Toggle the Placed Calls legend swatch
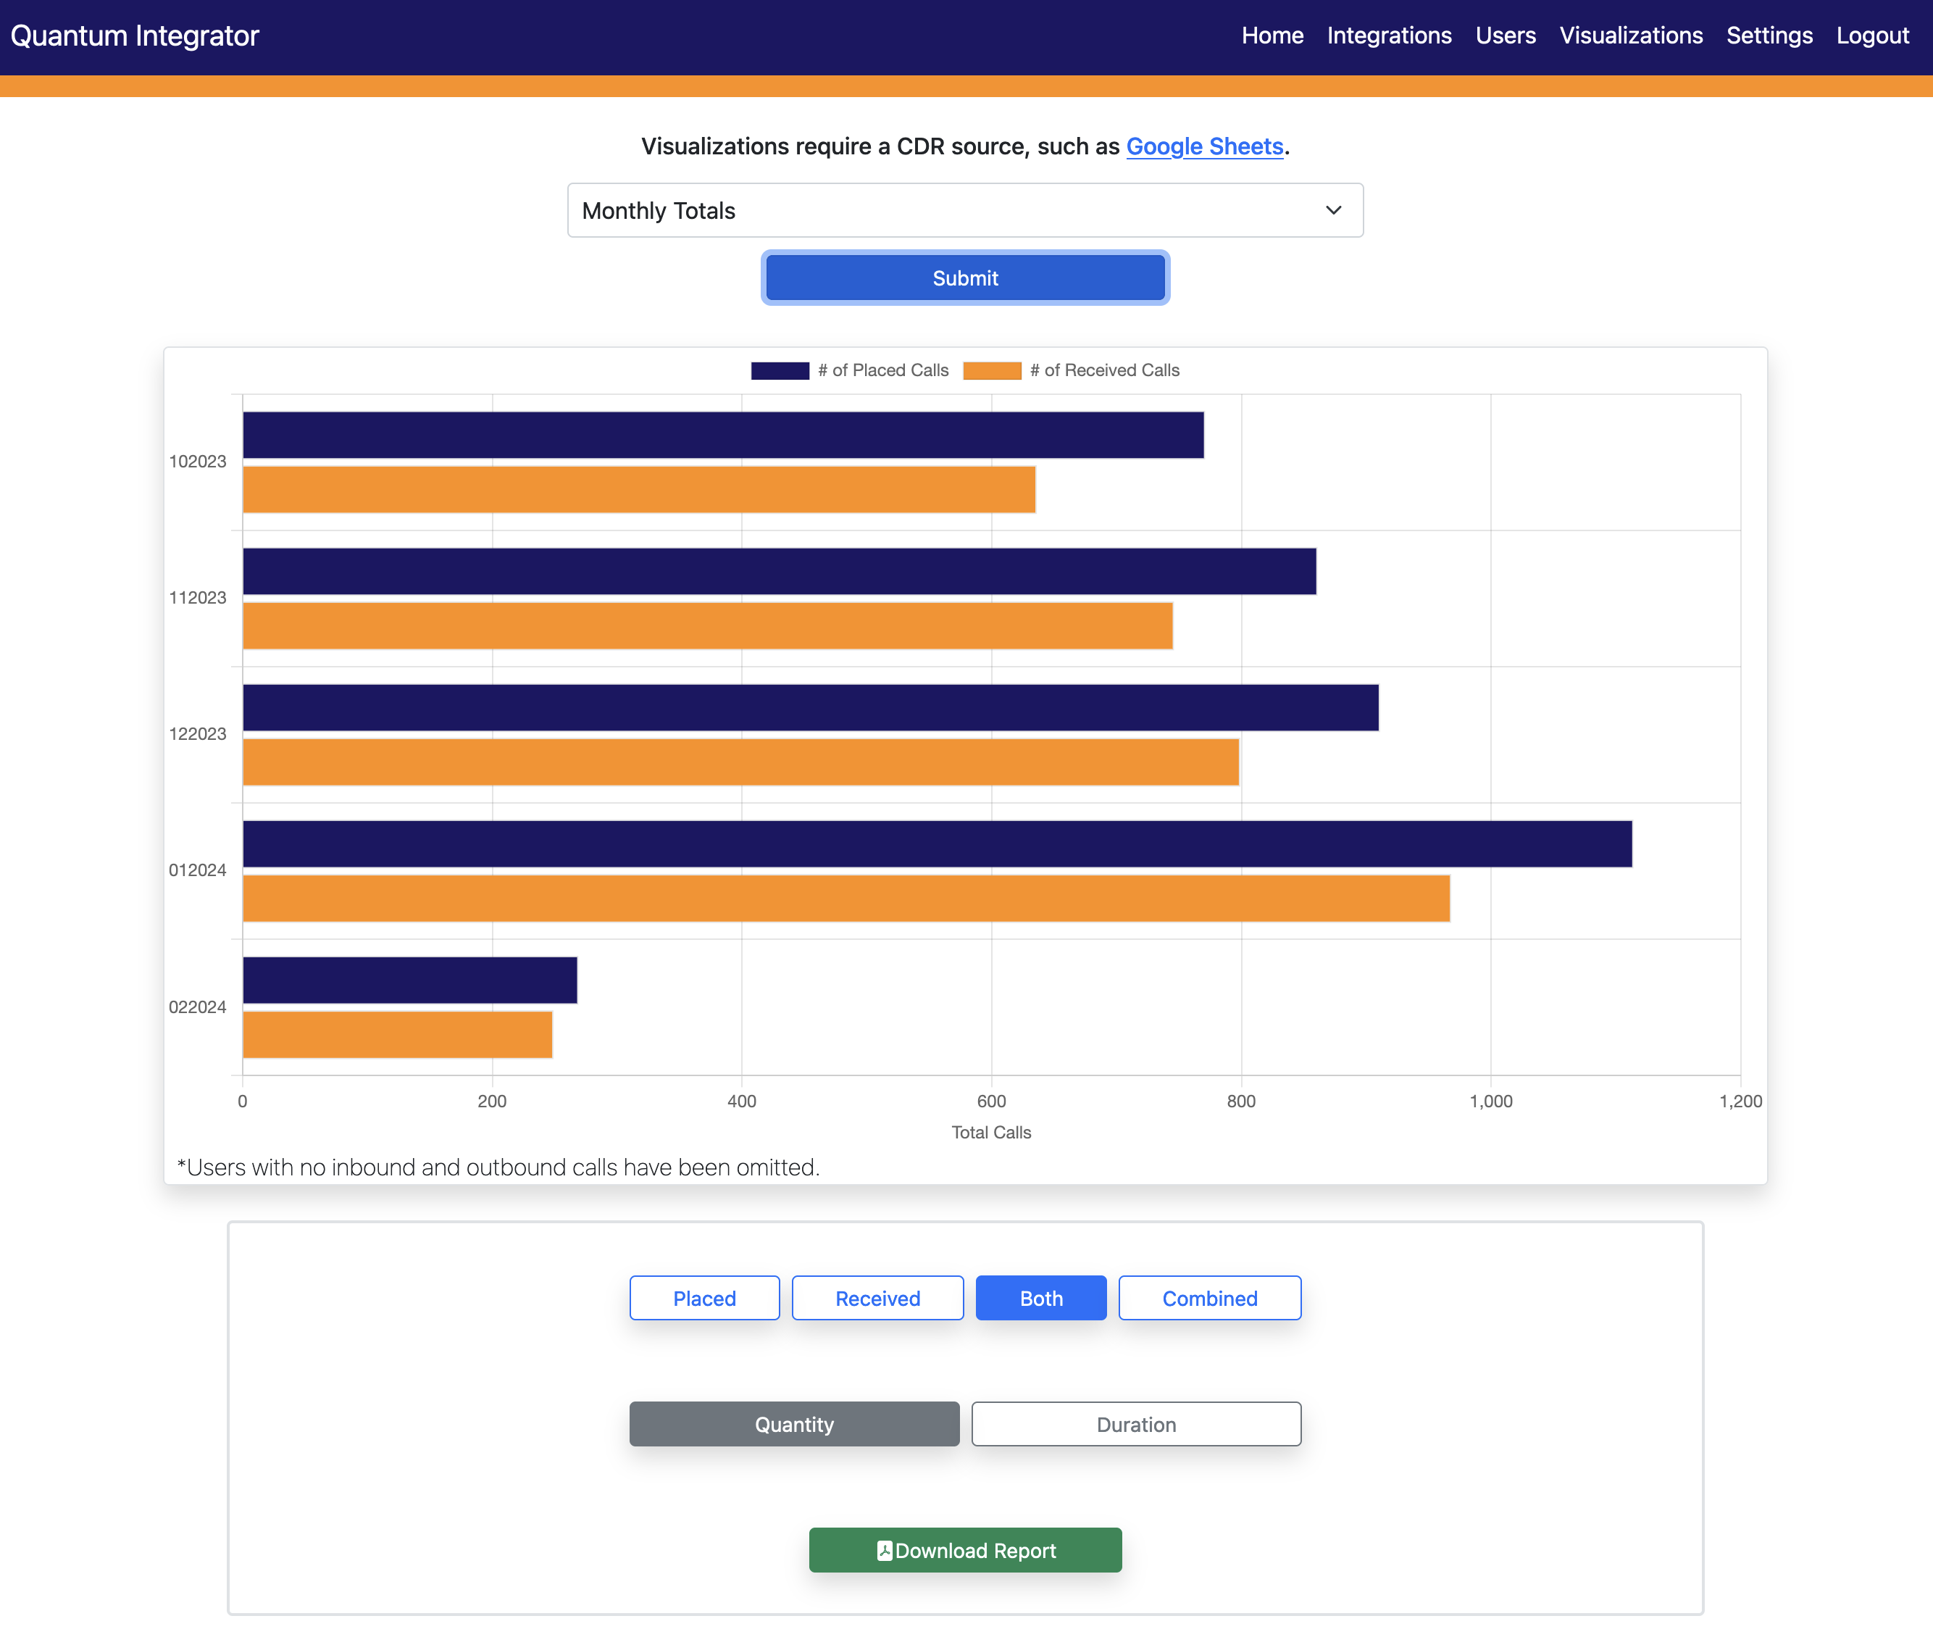1933x1645 pixels. pyautogui.click(x=780, y=370)
